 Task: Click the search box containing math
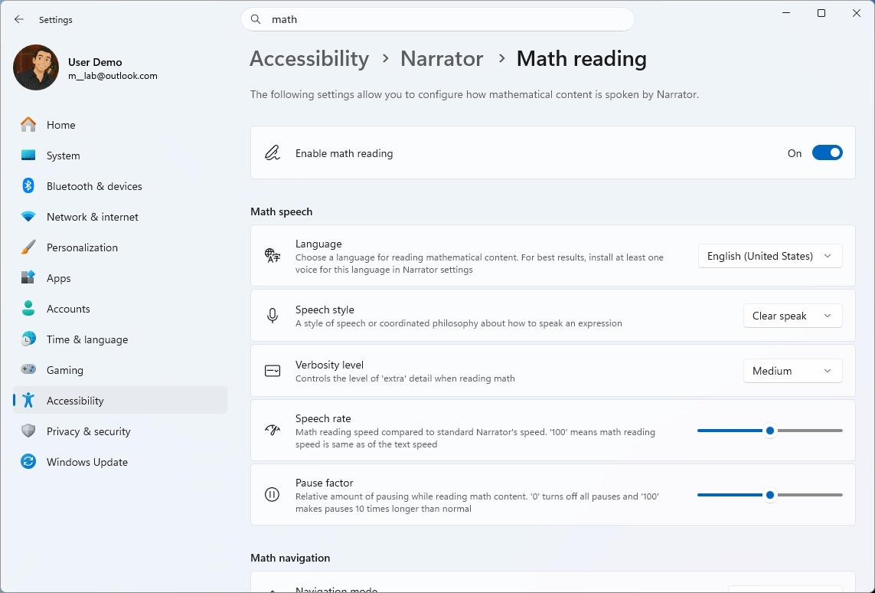pyautogui.click(x=438, y=20)
